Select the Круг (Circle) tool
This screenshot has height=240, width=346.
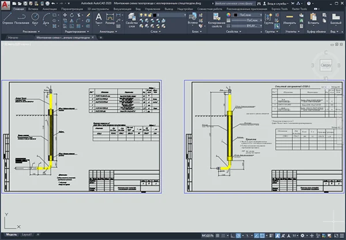(x=35, y=18)
